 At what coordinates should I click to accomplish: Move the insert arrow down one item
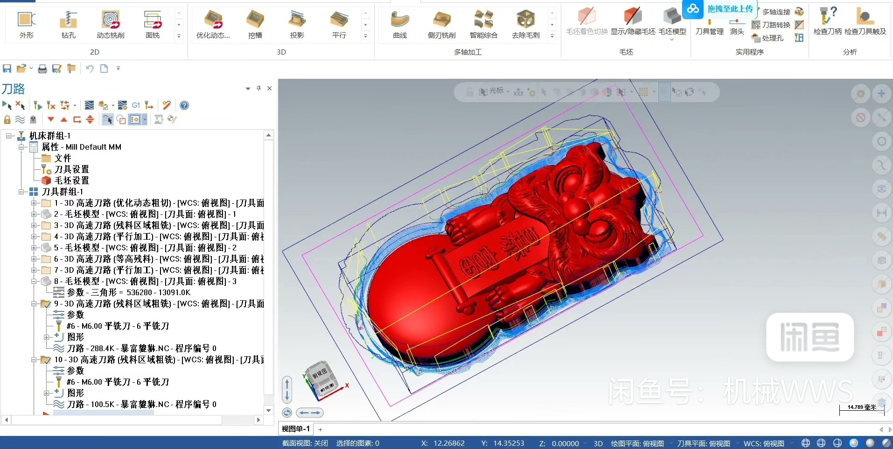pyautogui.click(x=51, y=120)
